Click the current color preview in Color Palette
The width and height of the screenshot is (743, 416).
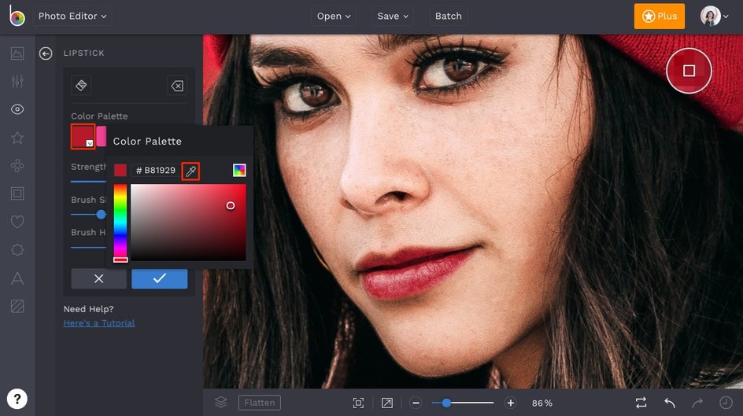(x=120, y=171)
